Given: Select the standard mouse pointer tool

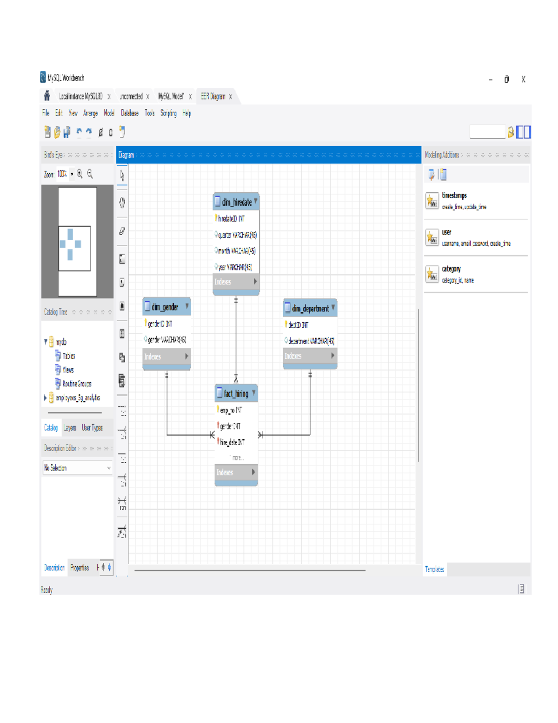Looking at the screenshot, I should tap(122, 176).
